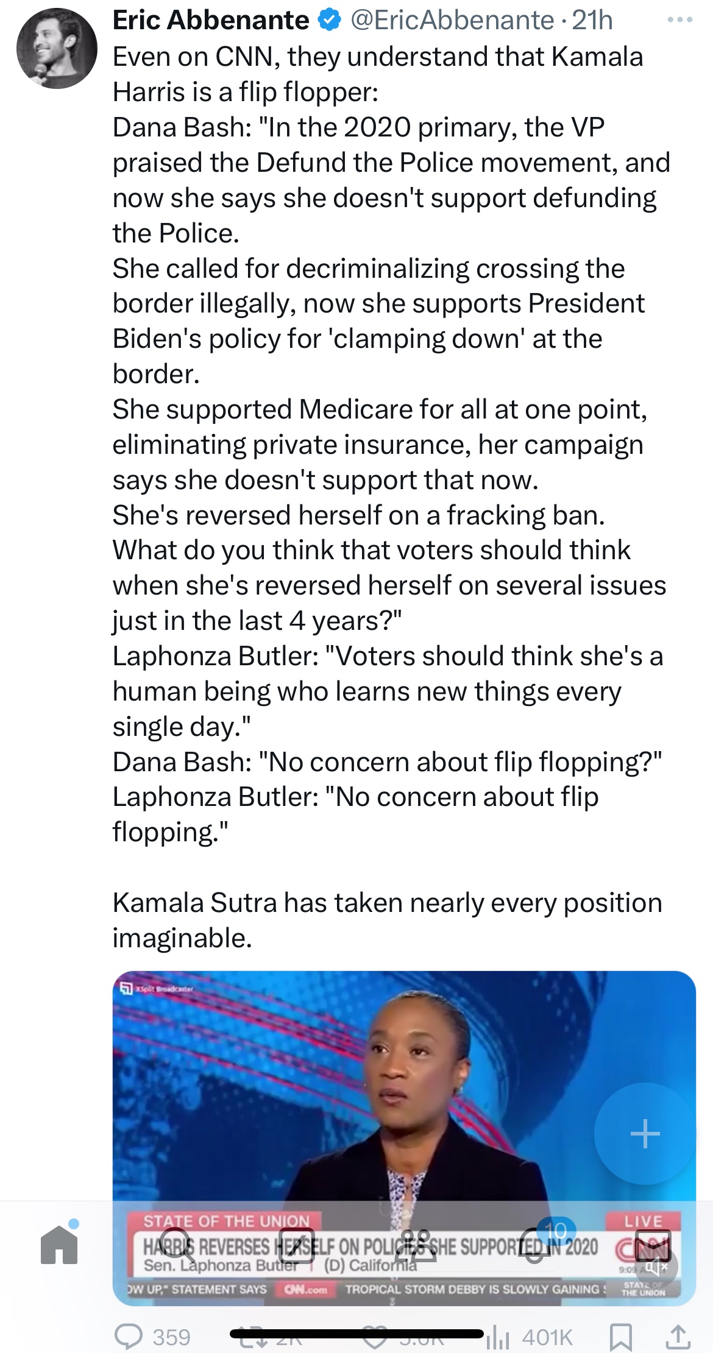The height and width of the screenshot is (1353, 713).
Task: Bookmark this tweet
Action: pos(620,1337)
